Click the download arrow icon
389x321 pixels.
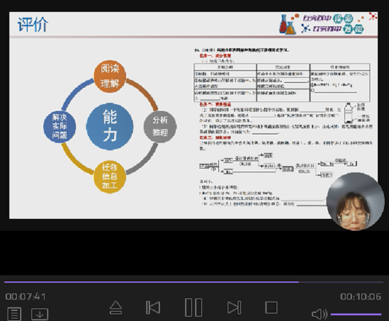[x=40, y=313]
